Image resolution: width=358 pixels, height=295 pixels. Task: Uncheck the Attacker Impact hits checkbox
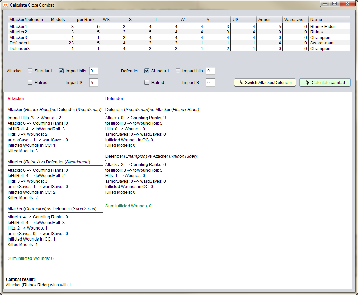tap(62, 71)
